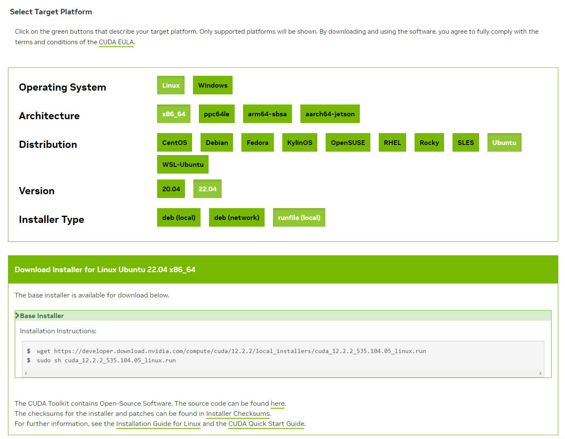Click the wget download command line

231,351
